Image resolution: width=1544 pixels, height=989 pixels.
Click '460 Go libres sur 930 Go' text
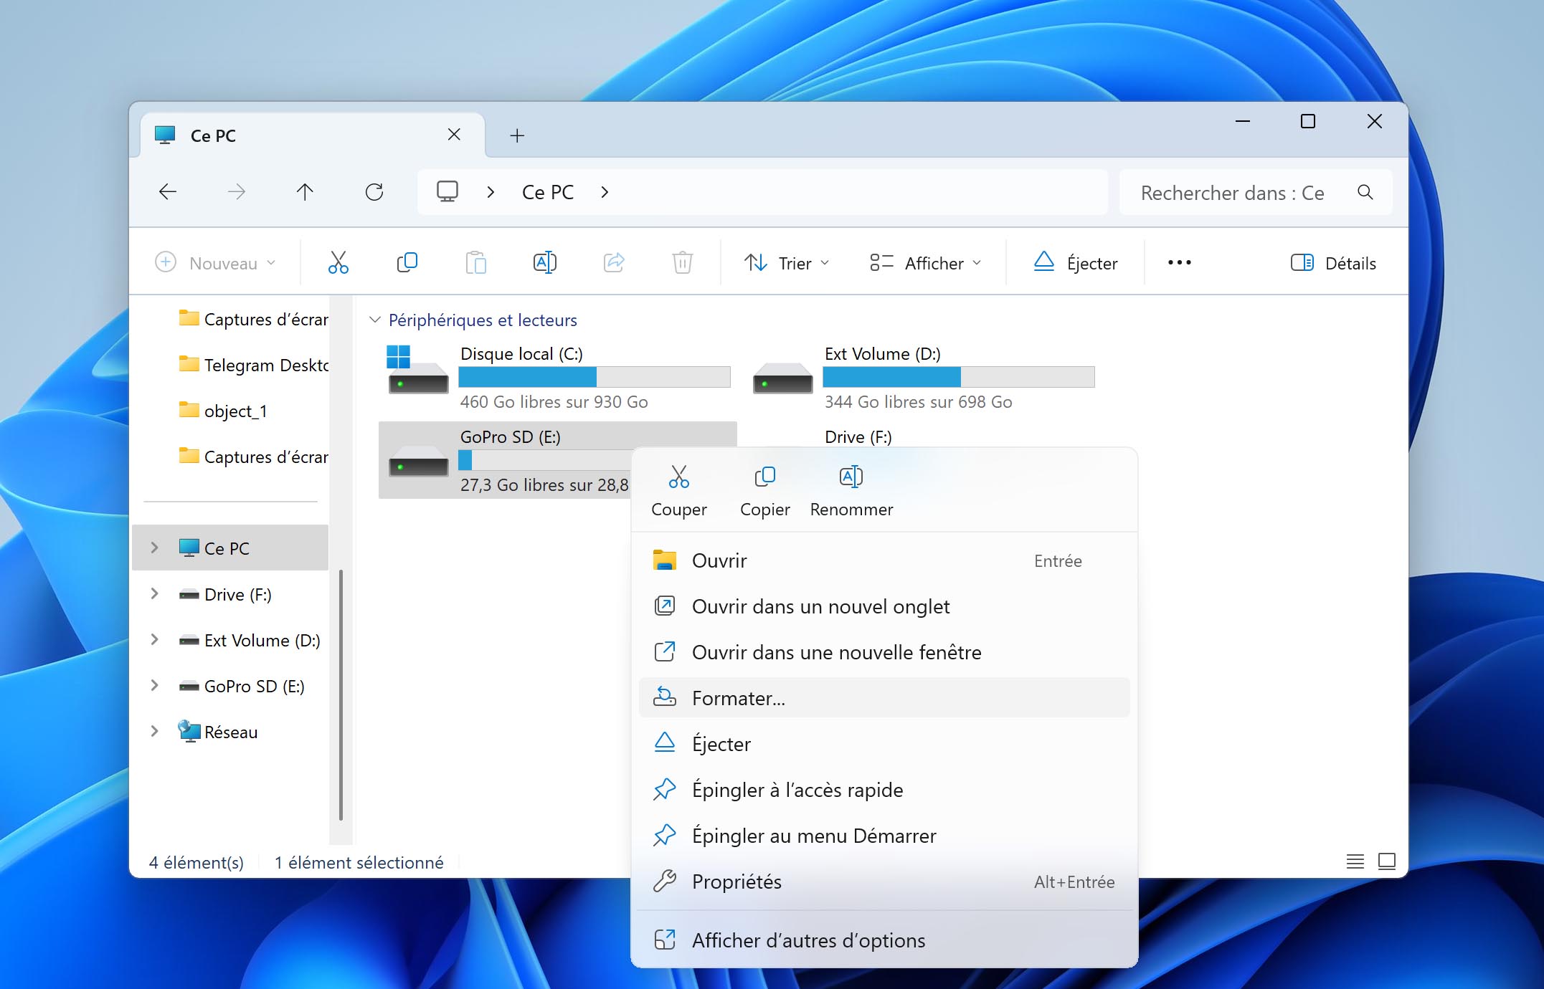tap(554, 402)
